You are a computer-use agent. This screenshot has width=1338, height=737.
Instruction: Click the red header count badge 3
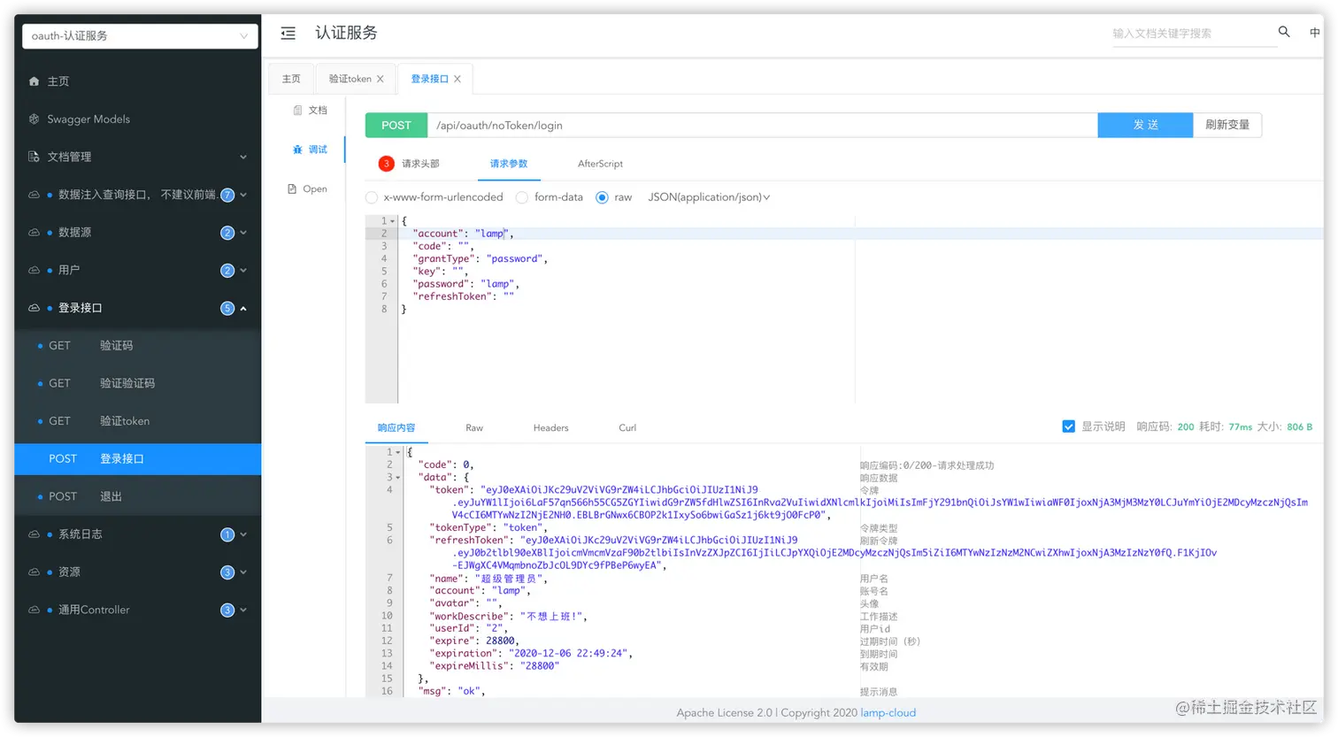(386, 164)
